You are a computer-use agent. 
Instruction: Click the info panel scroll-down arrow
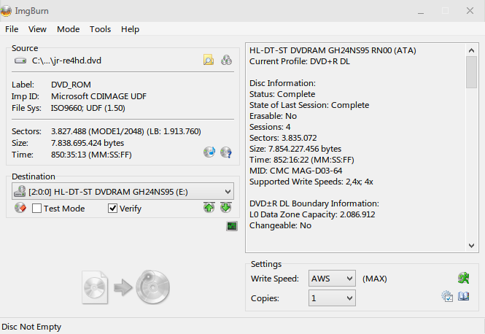[471, 246]
